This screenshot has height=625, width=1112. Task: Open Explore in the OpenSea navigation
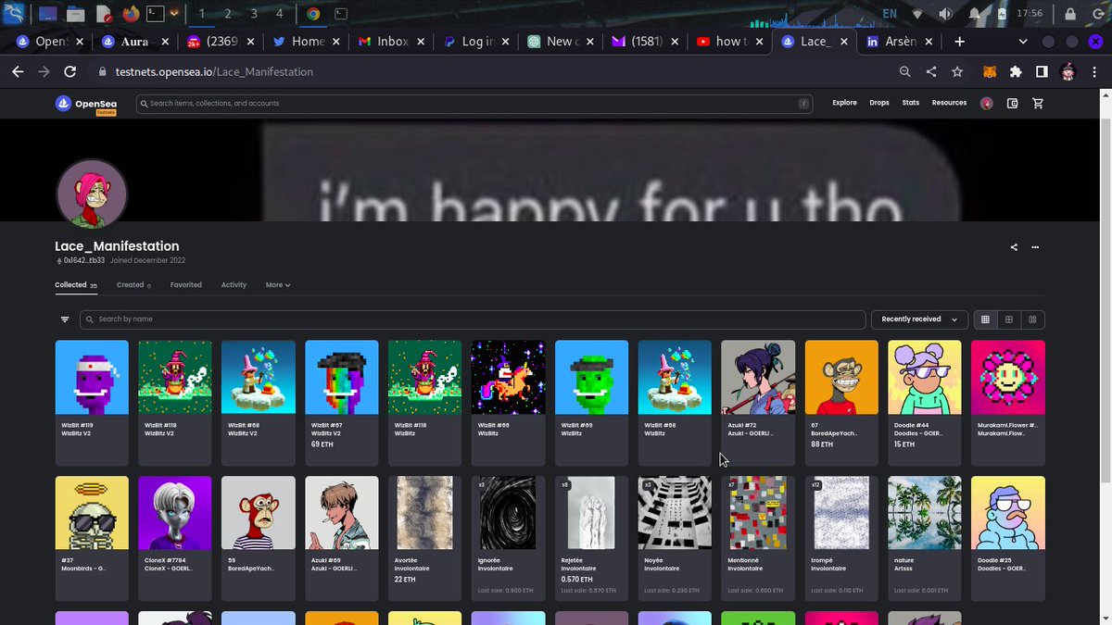pos(844,103)
